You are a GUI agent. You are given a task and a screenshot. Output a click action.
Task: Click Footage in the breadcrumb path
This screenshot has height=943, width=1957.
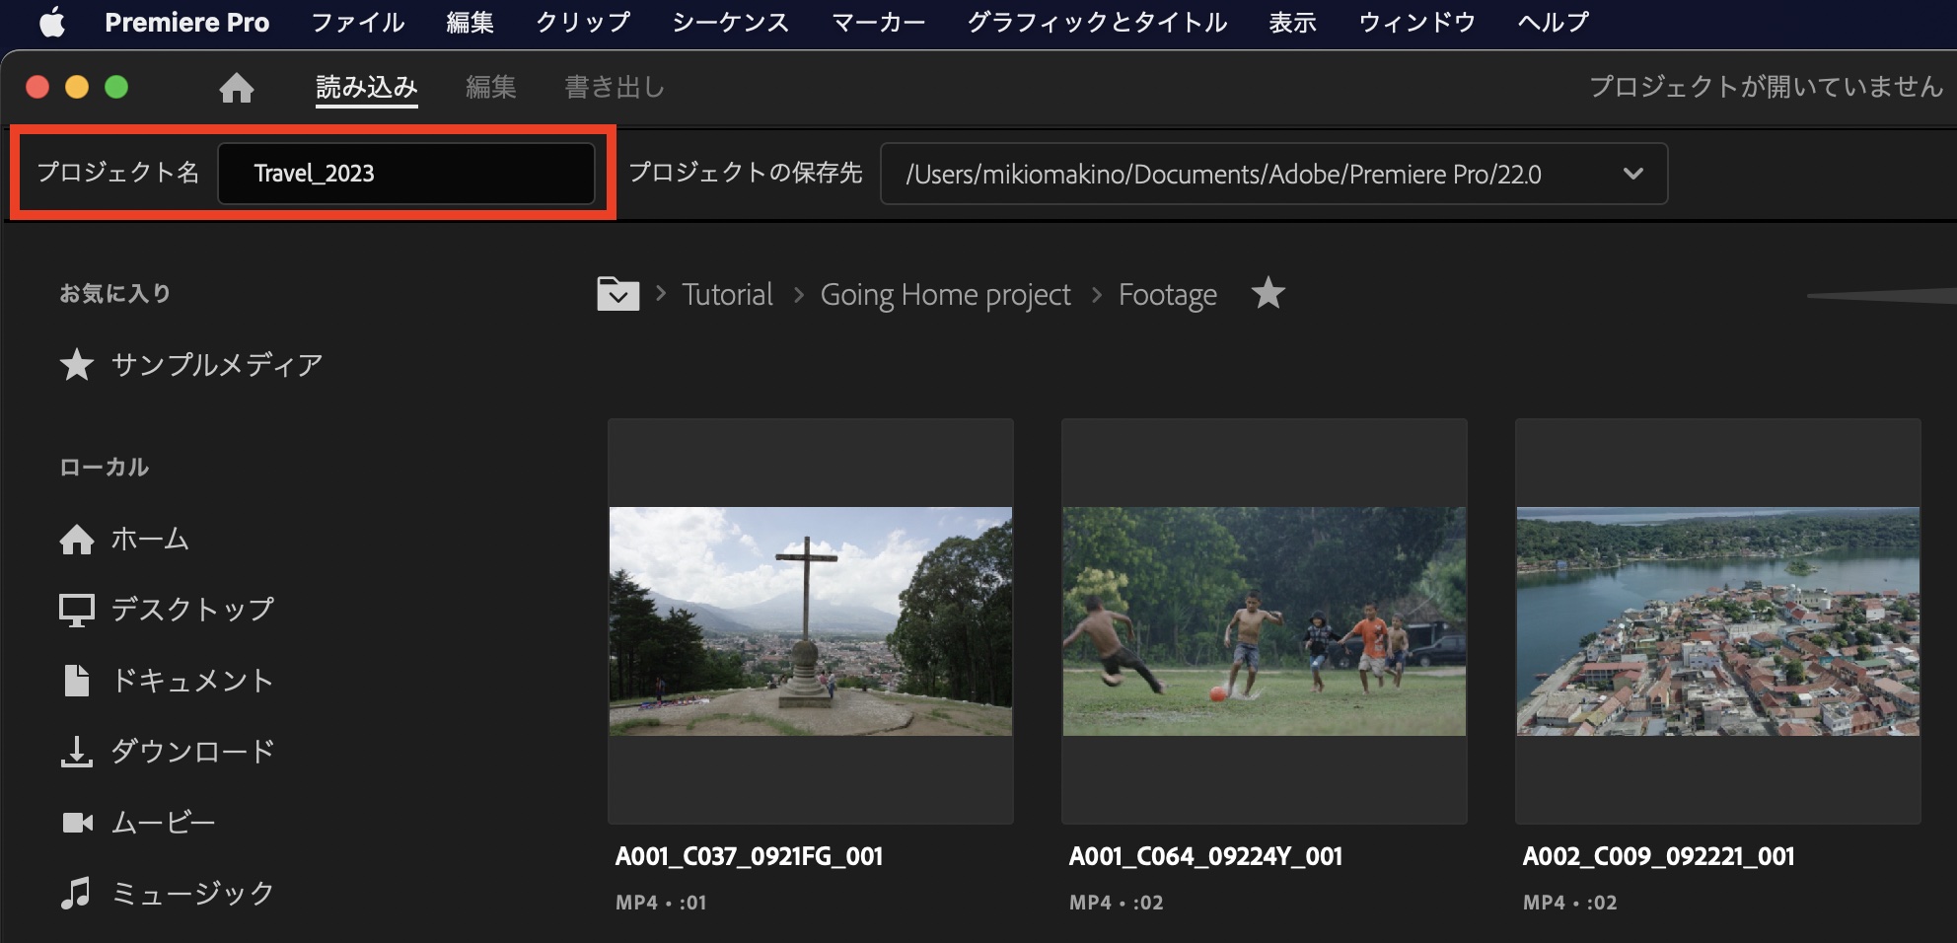pyautogui.click(x=1168, y=294)
